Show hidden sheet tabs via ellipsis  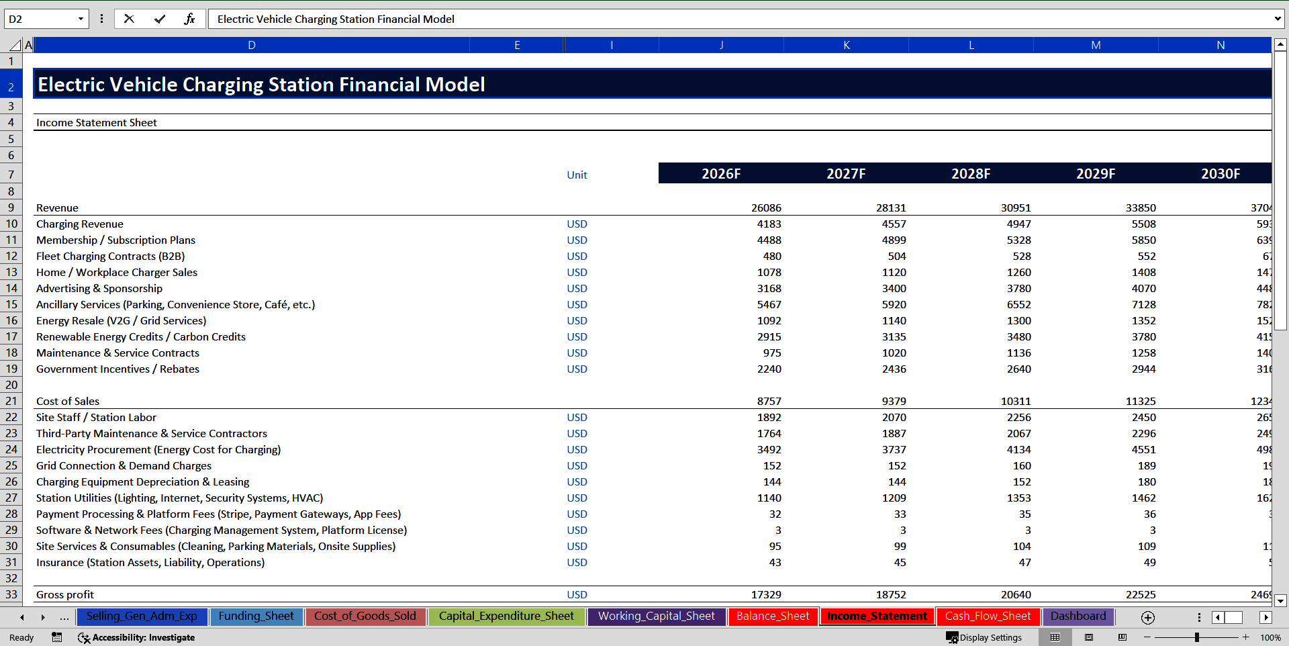tap(64, 616)
